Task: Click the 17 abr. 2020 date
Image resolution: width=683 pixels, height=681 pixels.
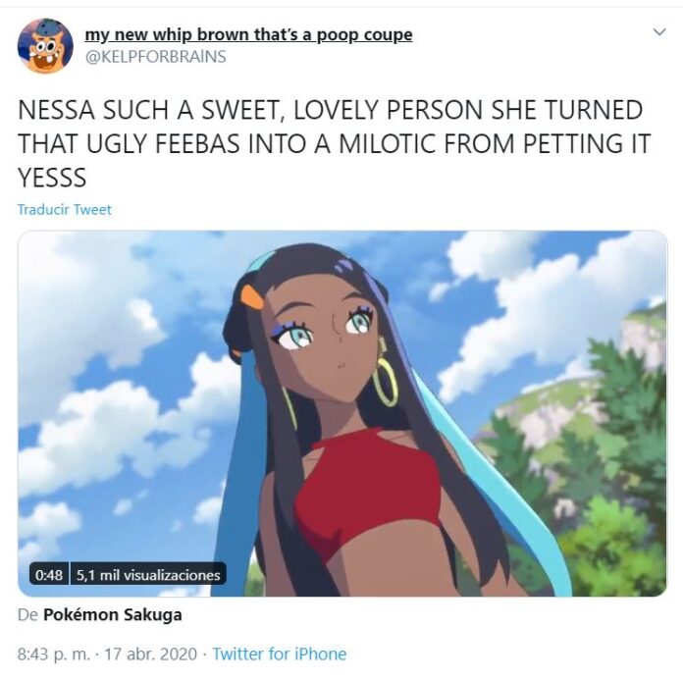Action: 151,654
